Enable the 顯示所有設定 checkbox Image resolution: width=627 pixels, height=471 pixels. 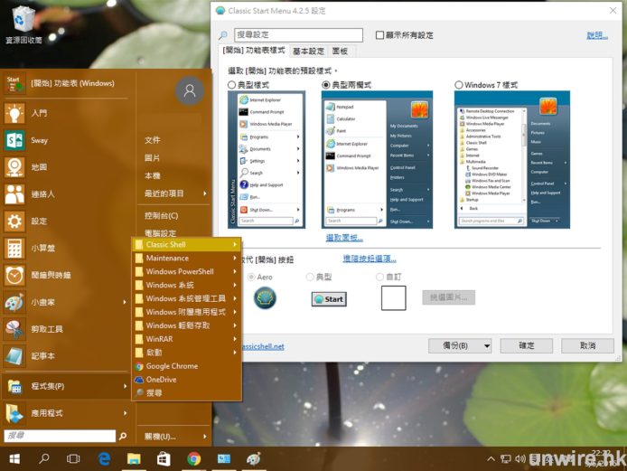(x=380, y=35)
